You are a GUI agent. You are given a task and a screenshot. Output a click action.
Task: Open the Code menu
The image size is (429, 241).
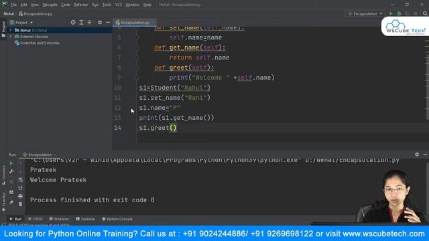[66, 5]
